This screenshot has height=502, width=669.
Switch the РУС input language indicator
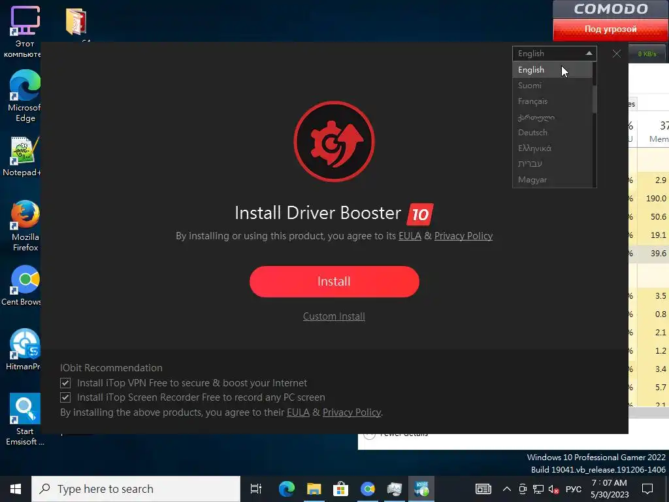click(574, 489)
